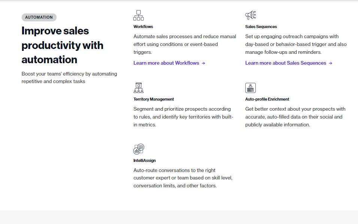Click the Improve sales productivity with automation heading
Viewport: 358px width, 224px height.
(x=63, y=45)
